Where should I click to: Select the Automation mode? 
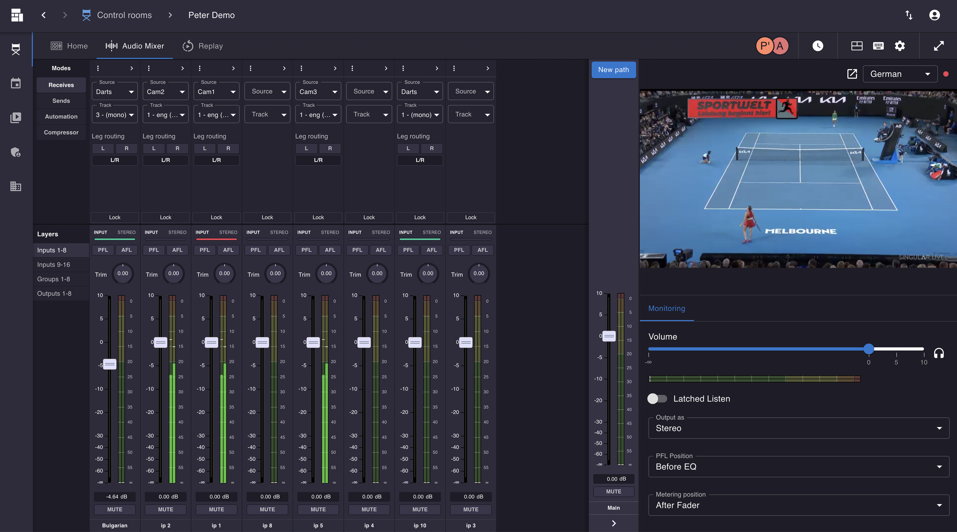point(61,117)
